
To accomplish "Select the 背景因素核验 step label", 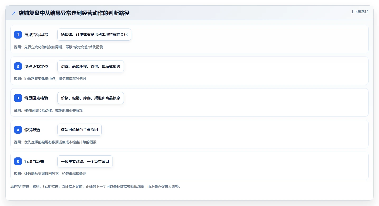I will 36,98.
